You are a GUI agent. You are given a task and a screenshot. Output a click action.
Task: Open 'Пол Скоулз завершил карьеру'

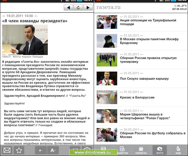[144, 78]
